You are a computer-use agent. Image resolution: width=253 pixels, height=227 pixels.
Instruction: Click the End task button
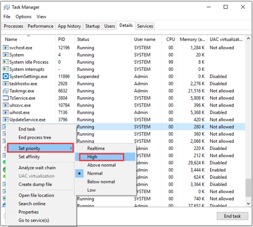[x=232, y=216]
